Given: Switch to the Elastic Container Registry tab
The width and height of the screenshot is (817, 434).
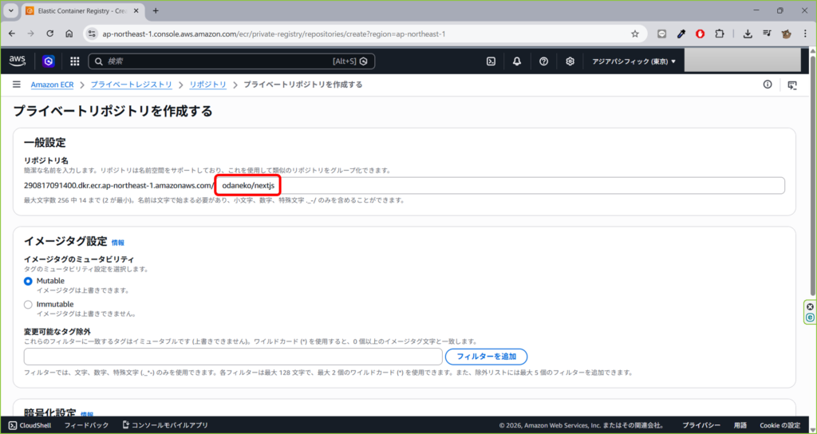Looking at the screenshot, I should point(80,10).
